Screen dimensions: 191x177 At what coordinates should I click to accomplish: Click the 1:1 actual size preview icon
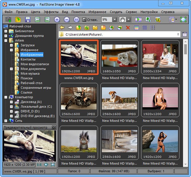(x=39, y=165)
